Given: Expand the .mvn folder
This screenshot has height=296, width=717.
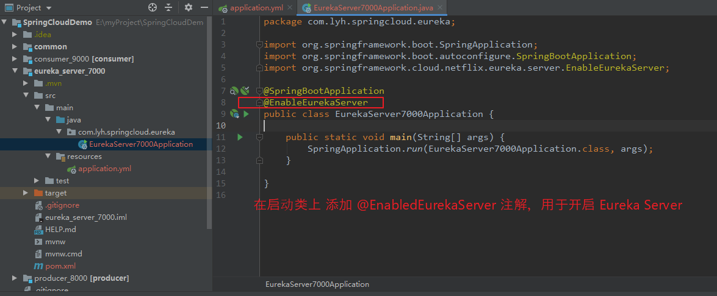Looking at the screenshot, I should tap(26, 83).
